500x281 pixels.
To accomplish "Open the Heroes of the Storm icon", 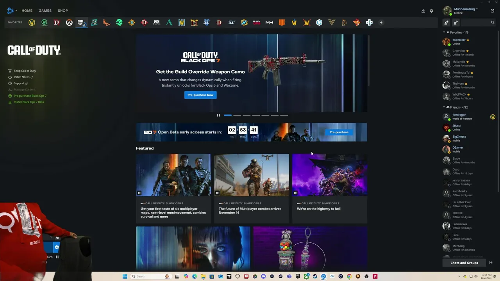I will tap(319, 23).
